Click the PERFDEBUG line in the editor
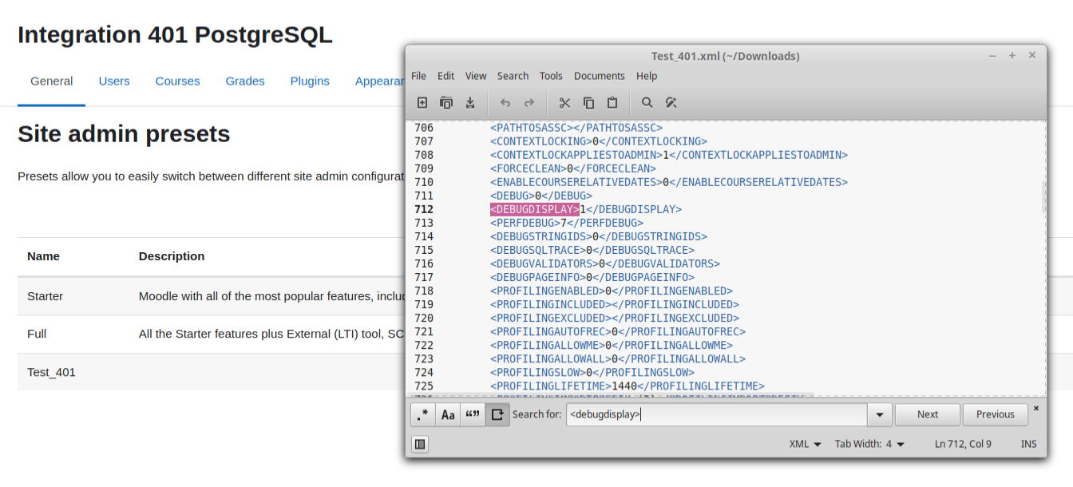Image resolution: width=1073 pixels, height=487 pixels. pyautogui.click(x=567, y=223)
